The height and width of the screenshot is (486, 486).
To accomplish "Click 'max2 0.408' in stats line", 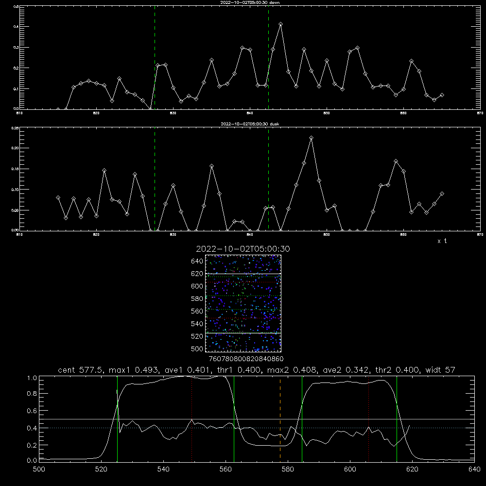I will (x=291, y=370).
